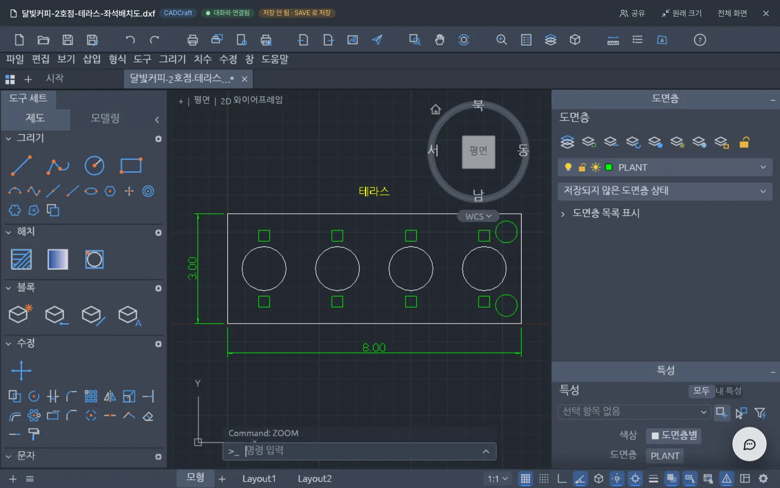
Task: Switch to the 모델링 tab
Action: [105, 118]
